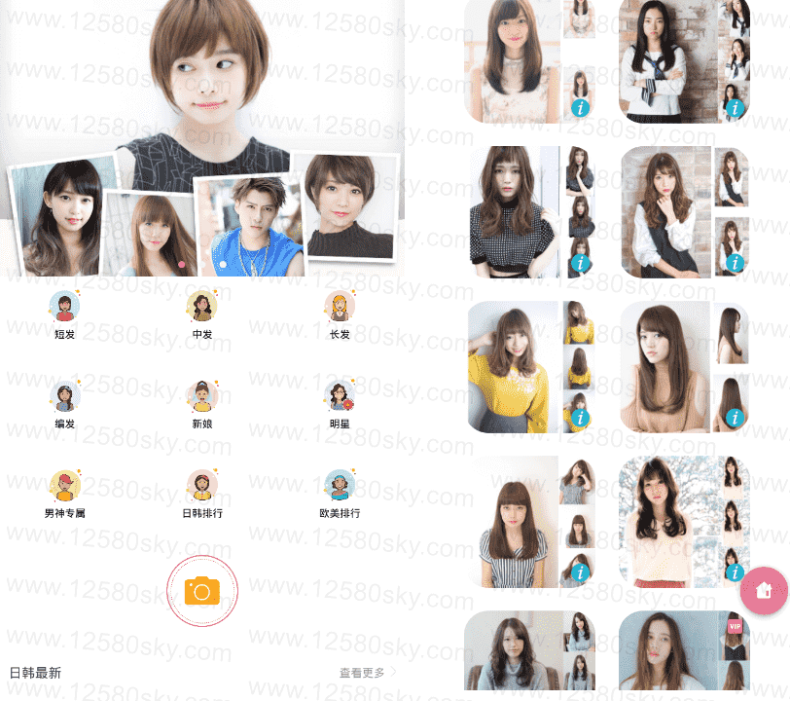This screenshot has height=701, width=790.
Task: Click the chevron next to 查看更多
Action: click(393, 672)
